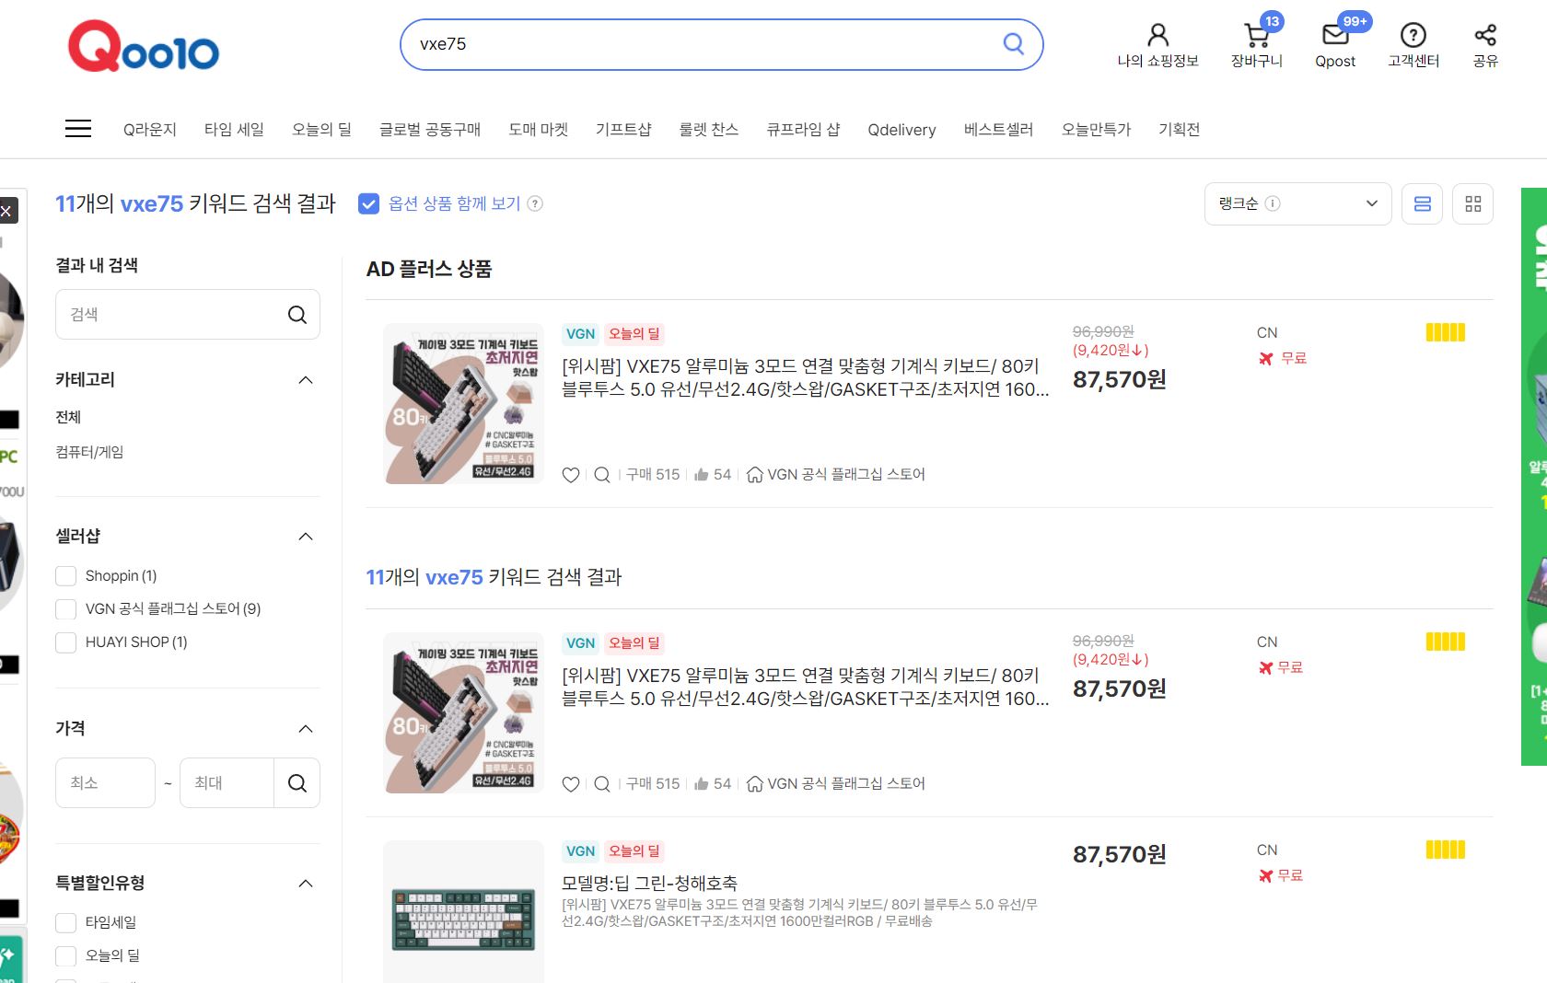Open 오늘의 딜 in top navigation
Image resolution: width=1547 pixels, height=983 pixels.
pyautogui.click(x=321, y=130)
